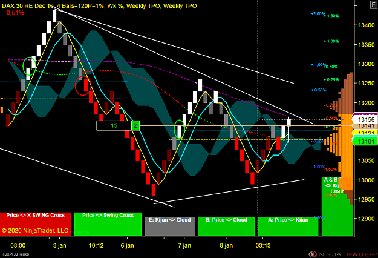Image resolution: width=378 pixels, height=258 pixels.
Task: Click the red -0,51% change label
Action: (15, 13)
